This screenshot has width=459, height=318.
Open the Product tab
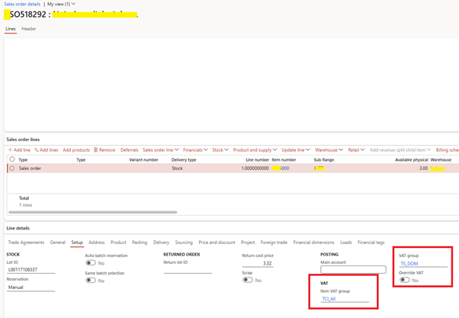118,243
